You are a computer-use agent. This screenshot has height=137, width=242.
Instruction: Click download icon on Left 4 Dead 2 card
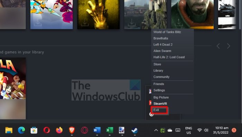[85, 22]
